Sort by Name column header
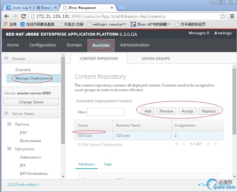 [x=94, y=125]
